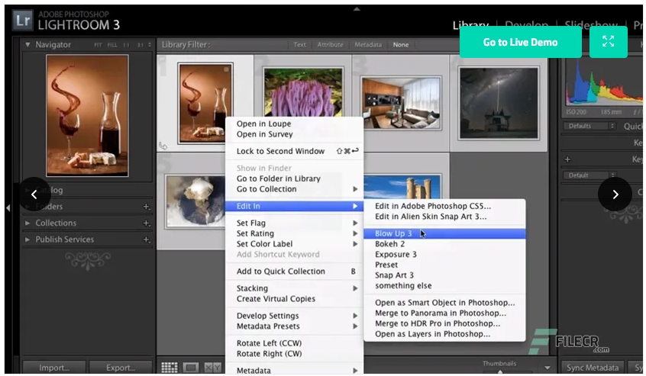Set Navigator zoom to 3:1
This screenshot has height=376, width=646.
pyautogui.click(x=140, y=45)
